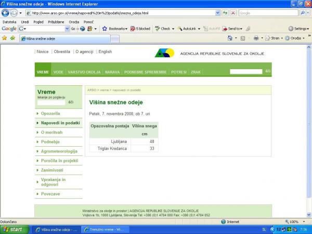Click the Home icon in command bar
Image resolution: width=312 pixels, height=234 pixels.
point(230,38)
